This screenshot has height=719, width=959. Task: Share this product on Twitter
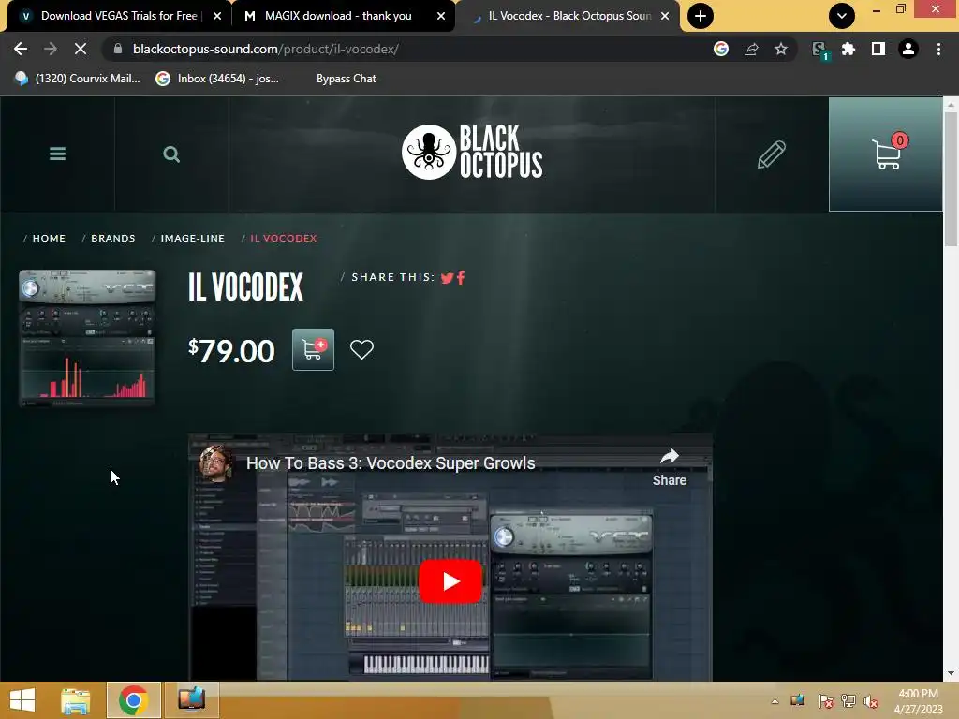click(x=447, y=278)
